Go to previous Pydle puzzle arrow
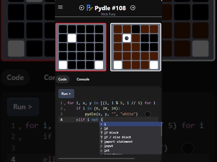The image size is (217, 162). (81, 8)
